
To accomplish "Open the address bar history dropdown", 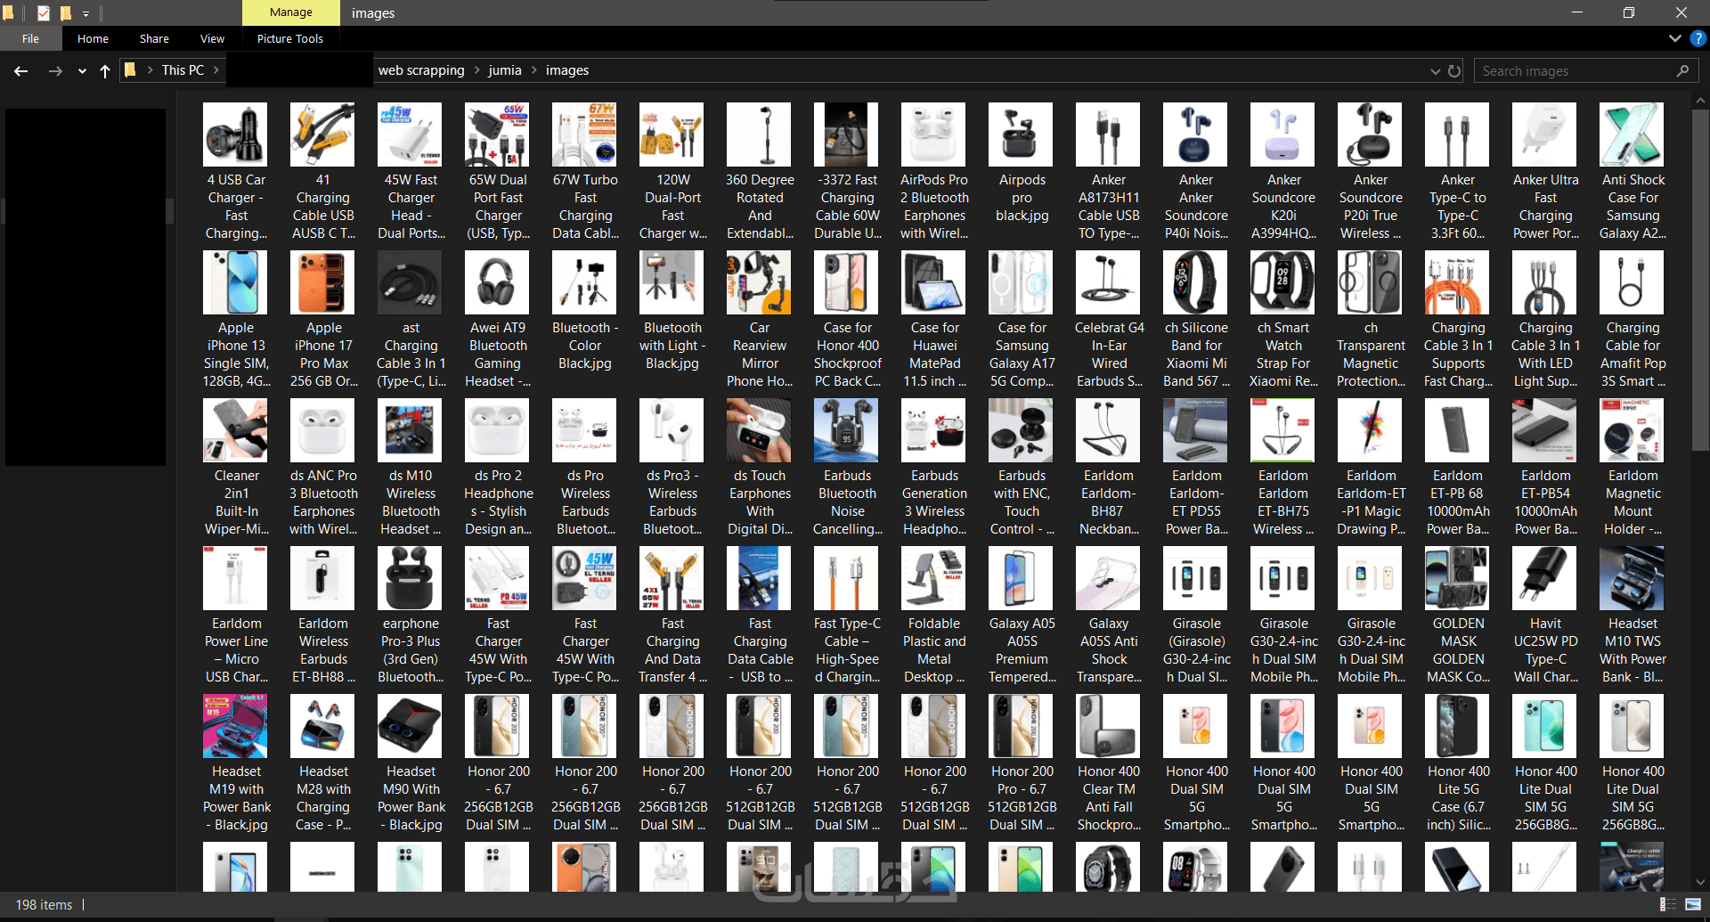I will [x=1435, y=70].
